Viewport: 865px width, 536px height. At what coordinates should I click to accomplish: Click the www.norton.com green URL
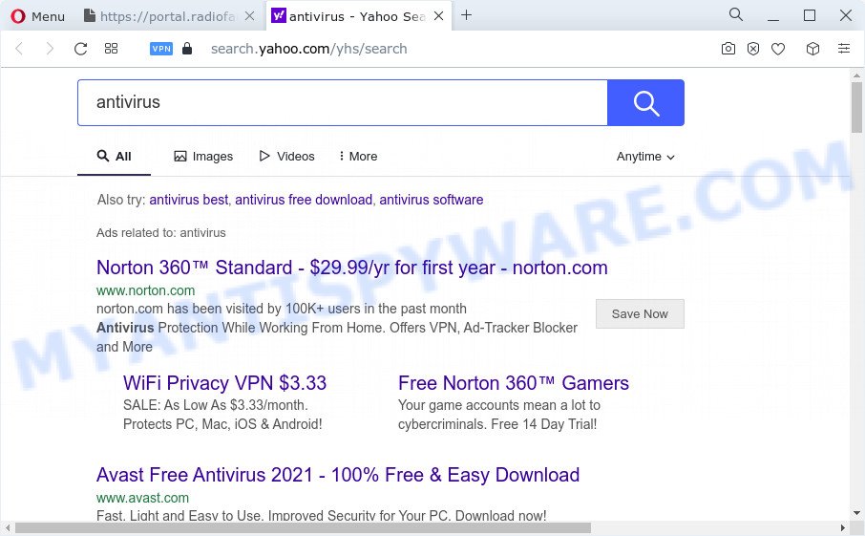tap(146, 290)
